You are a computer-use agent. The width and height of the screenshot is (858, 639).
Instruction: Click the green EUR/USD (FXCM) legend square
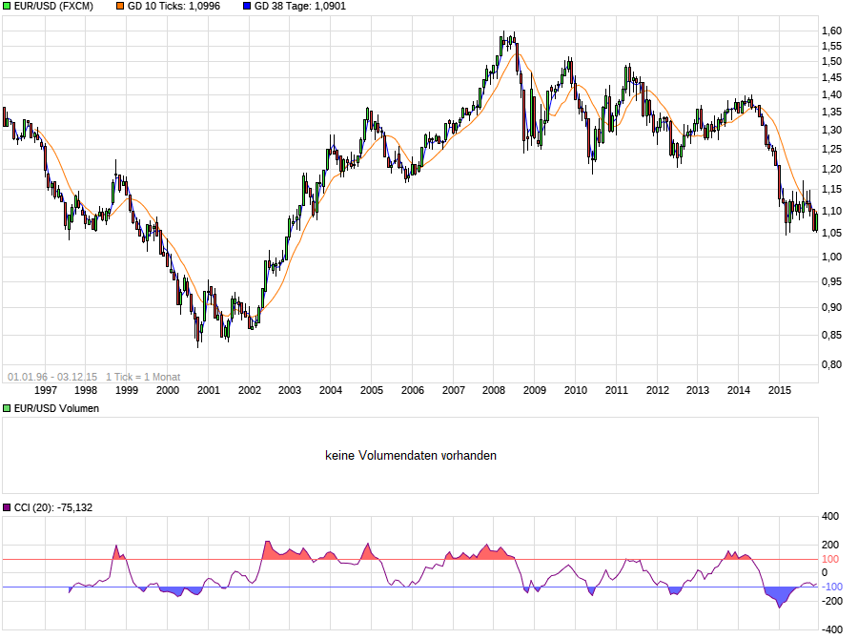[7, 6]
